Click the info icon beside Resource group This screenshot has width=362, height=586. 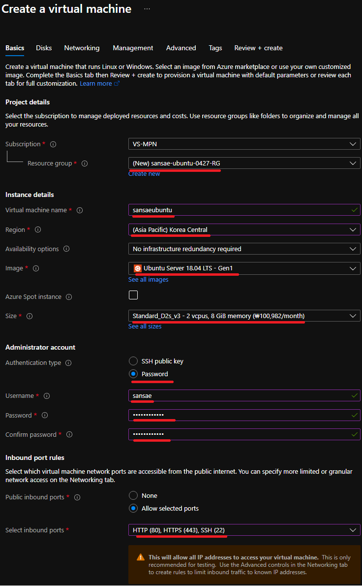pos(85,163)
